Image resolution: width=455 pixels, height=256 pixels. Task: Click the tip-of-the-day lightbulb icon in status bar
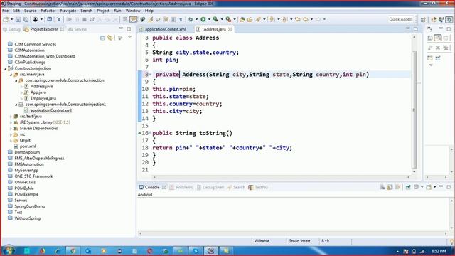[x=451, y=241]
